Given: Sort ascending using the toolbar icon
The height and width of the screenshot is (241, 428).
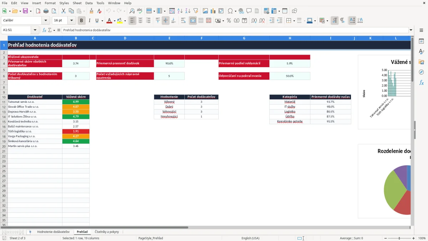Looking at the screenshot, I should (x=180, y=11).
